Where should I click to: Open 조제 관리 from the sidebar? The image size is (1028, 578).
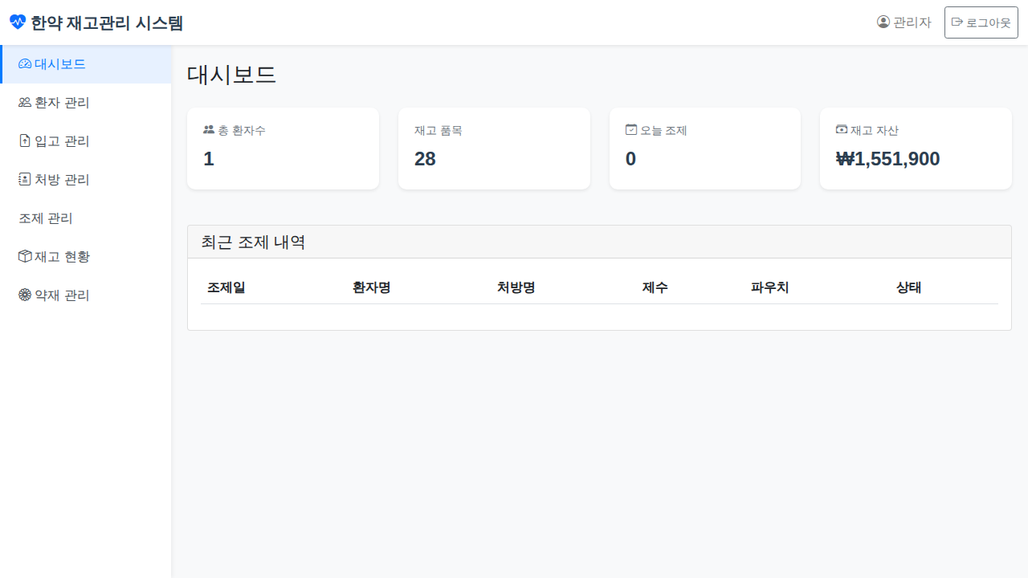46,218
